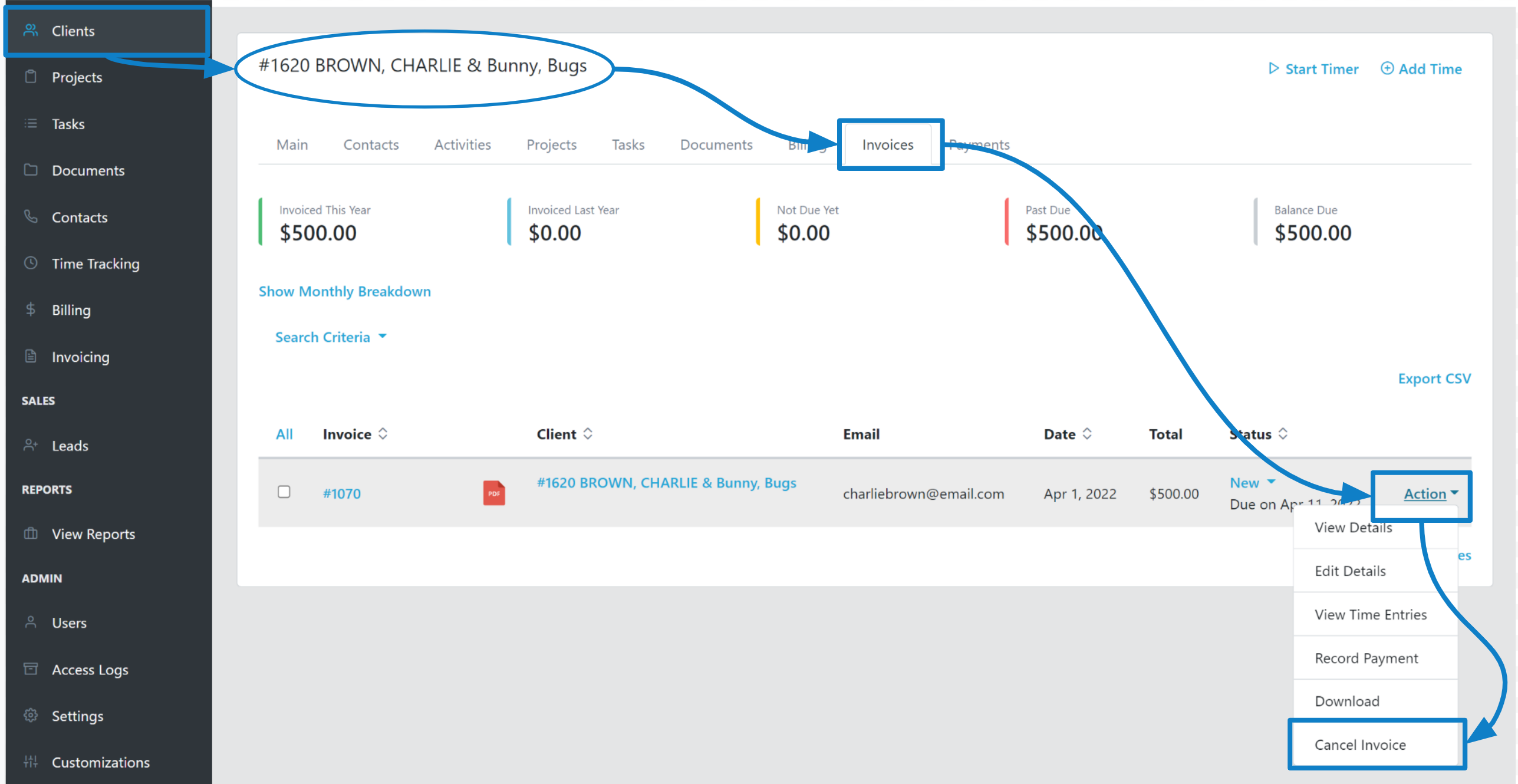Open View Reports icon in sidebar
This screenshot has width=1518, height=784.
[x=31, y=533]
